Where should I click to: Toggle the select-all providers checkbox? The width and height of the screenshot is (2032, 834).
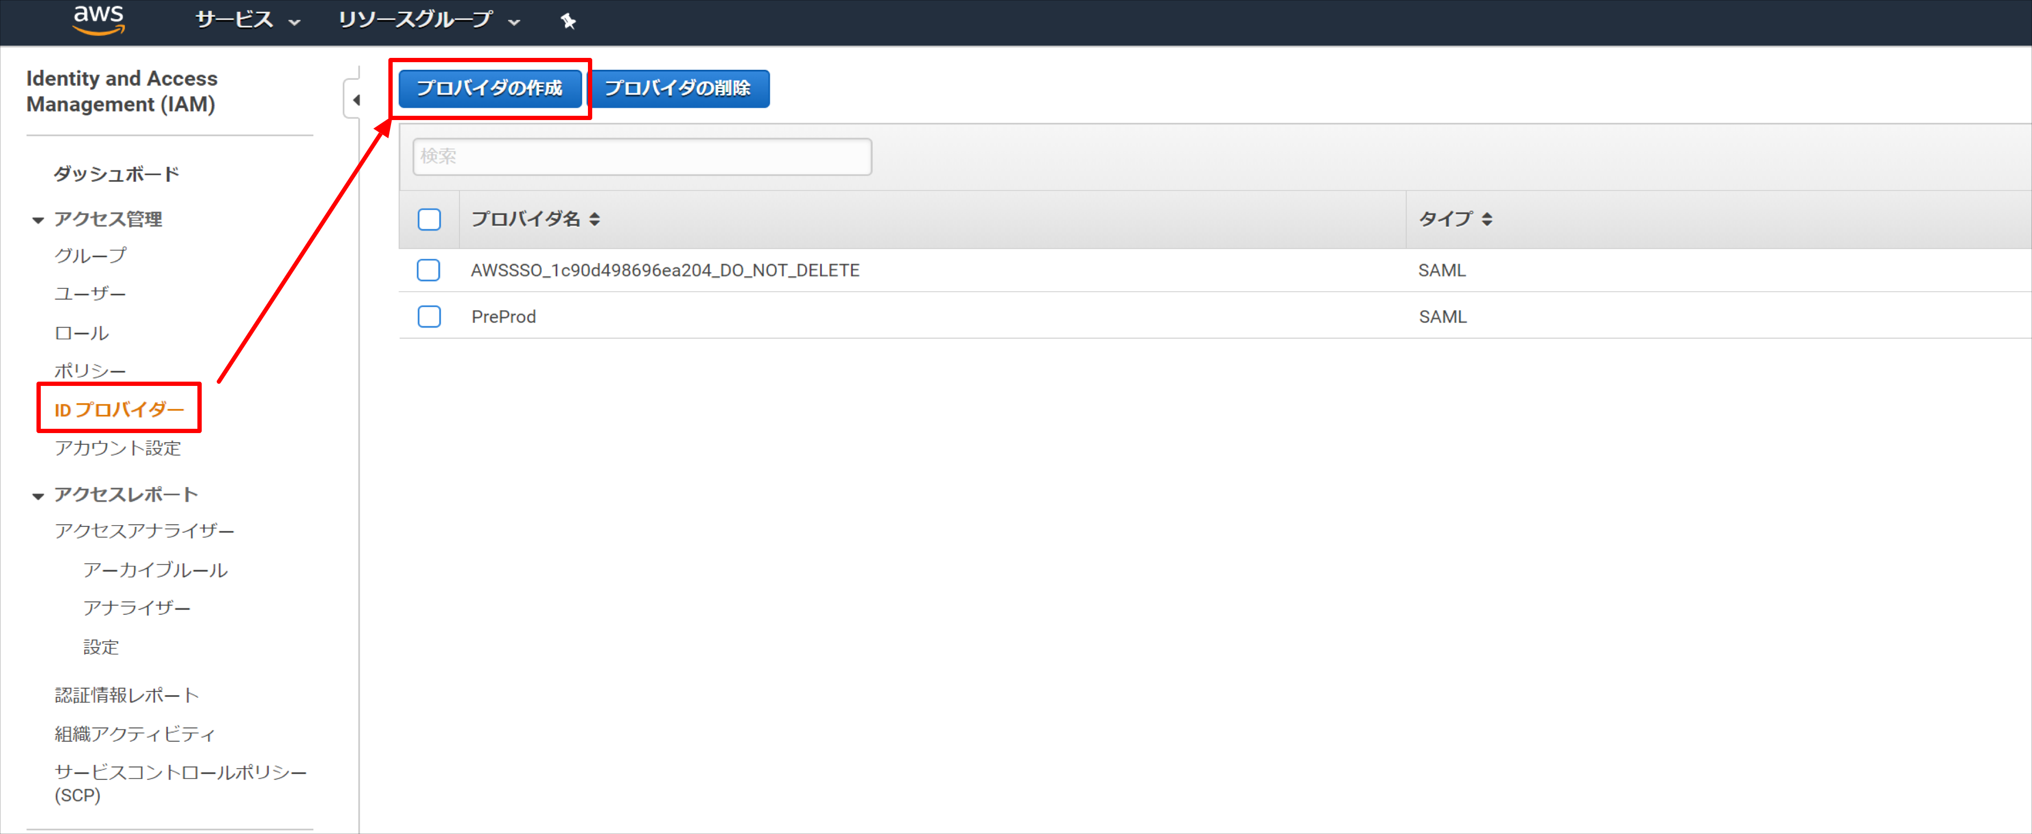[x=429, y=219]
